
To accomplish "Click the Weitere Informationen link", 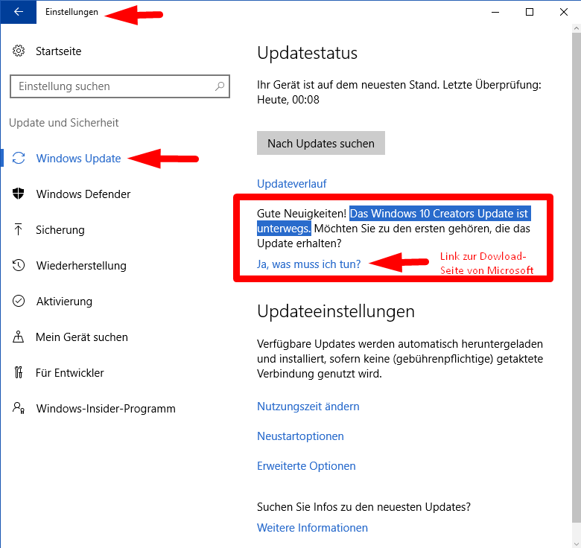I will (312, 527).
